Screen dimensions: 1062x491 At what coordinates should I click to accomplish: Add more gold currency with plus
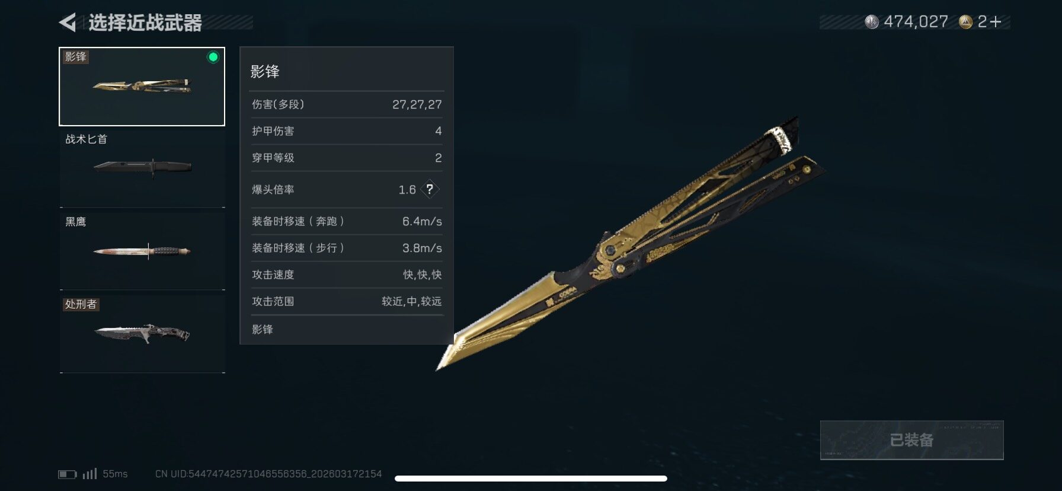(996, 22)
